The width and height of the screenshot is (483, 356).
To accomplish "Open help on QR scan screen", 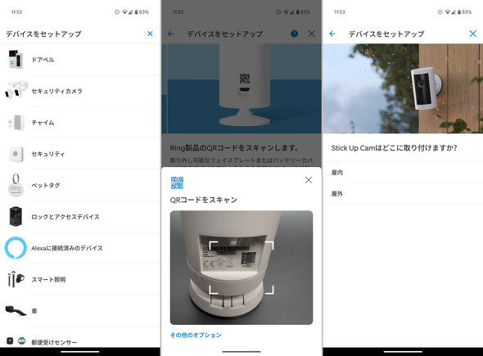I will pyautogui.click(x=294, y=34).
